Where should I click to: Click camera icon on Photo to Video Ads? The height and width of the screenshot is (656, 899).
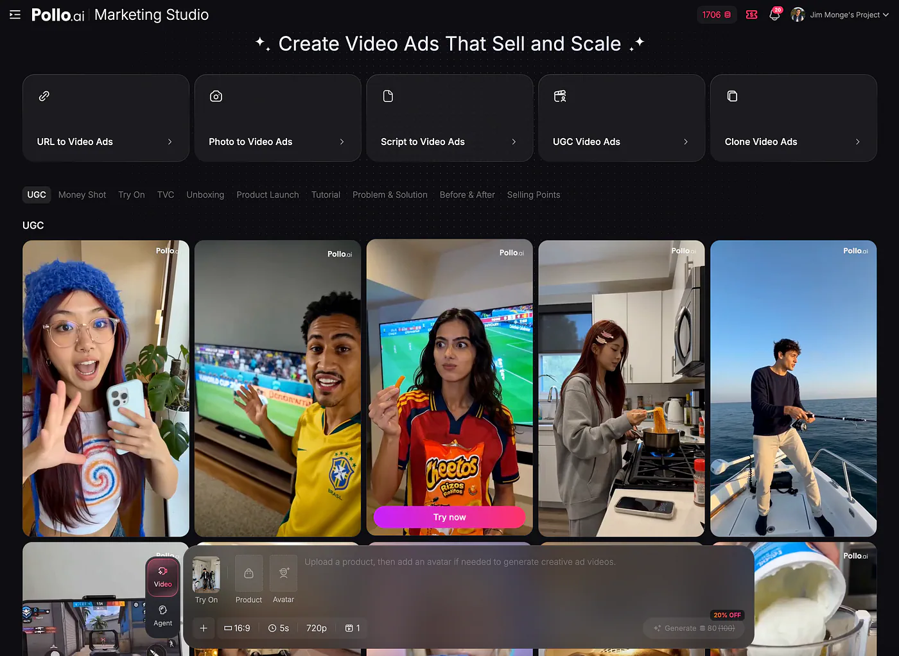pyautogui.click(x=216, y=96)
